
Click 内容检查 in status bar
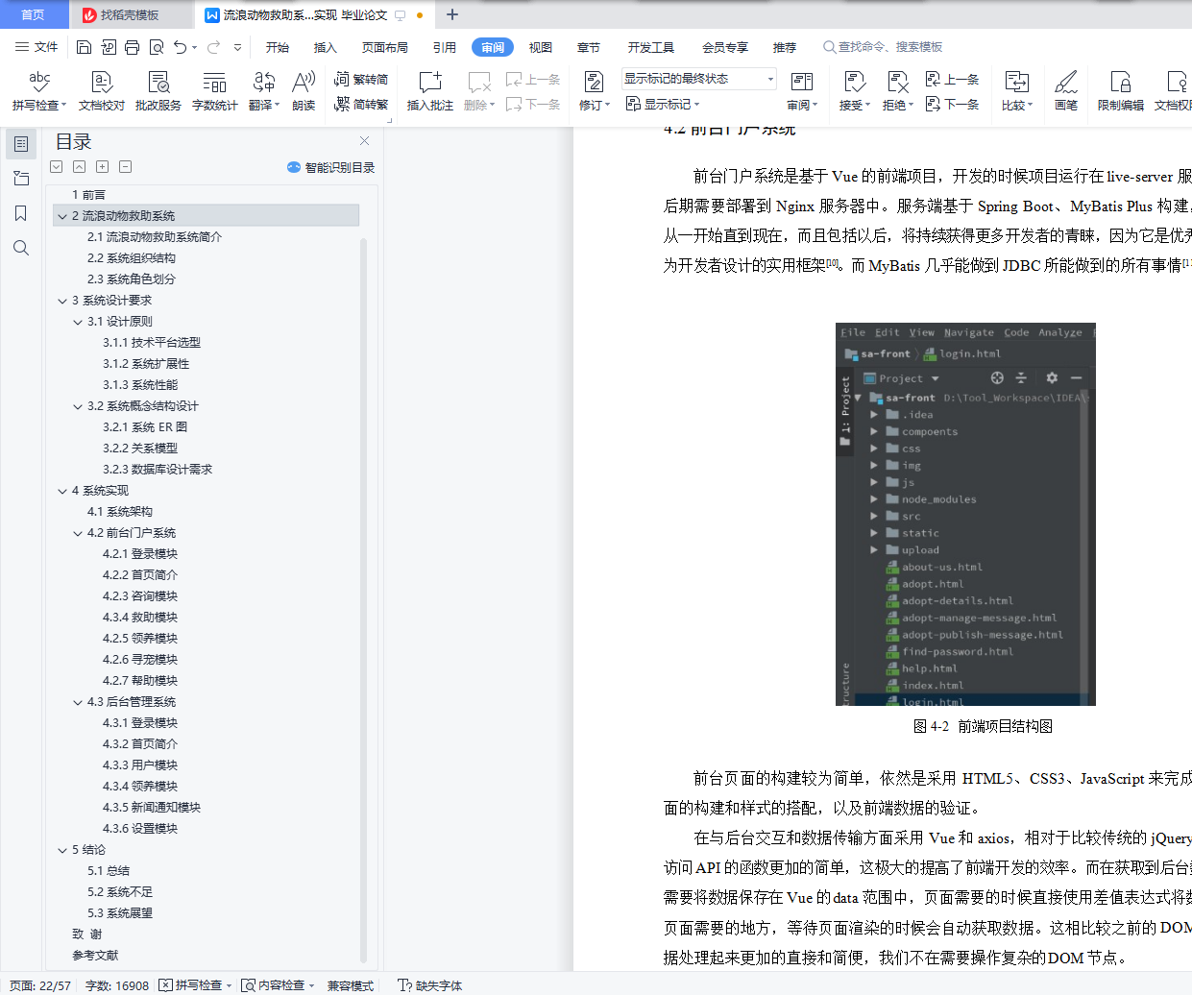tap(279, 985)
